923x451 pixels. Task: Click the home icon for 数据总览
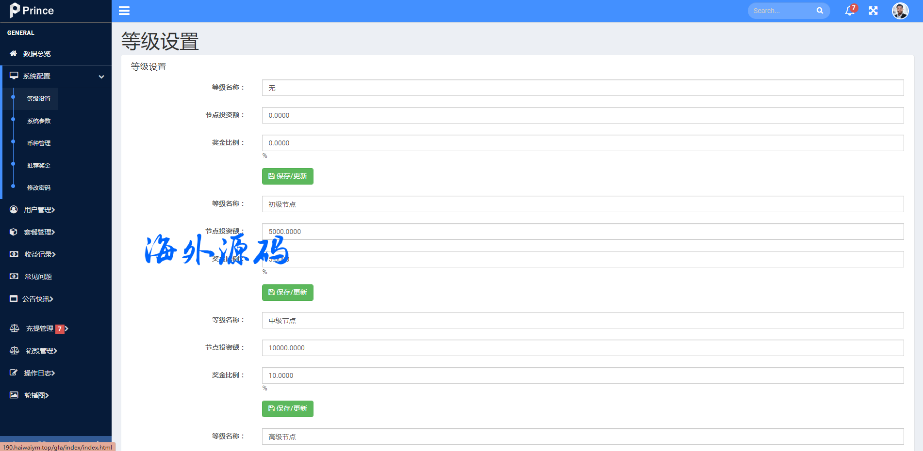pyautogui.click(x=13, y=54)
